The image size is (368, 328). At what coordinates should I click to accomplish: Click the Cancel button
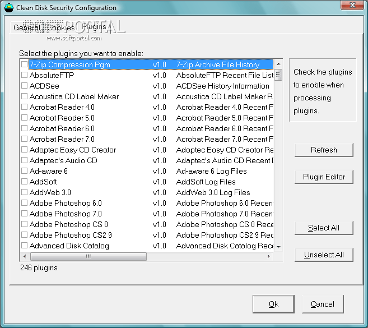coord(323,304)
